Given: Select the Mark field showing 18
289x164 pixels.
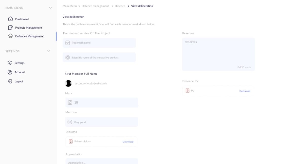Looking at the screenshot, I should pos(102,102).
